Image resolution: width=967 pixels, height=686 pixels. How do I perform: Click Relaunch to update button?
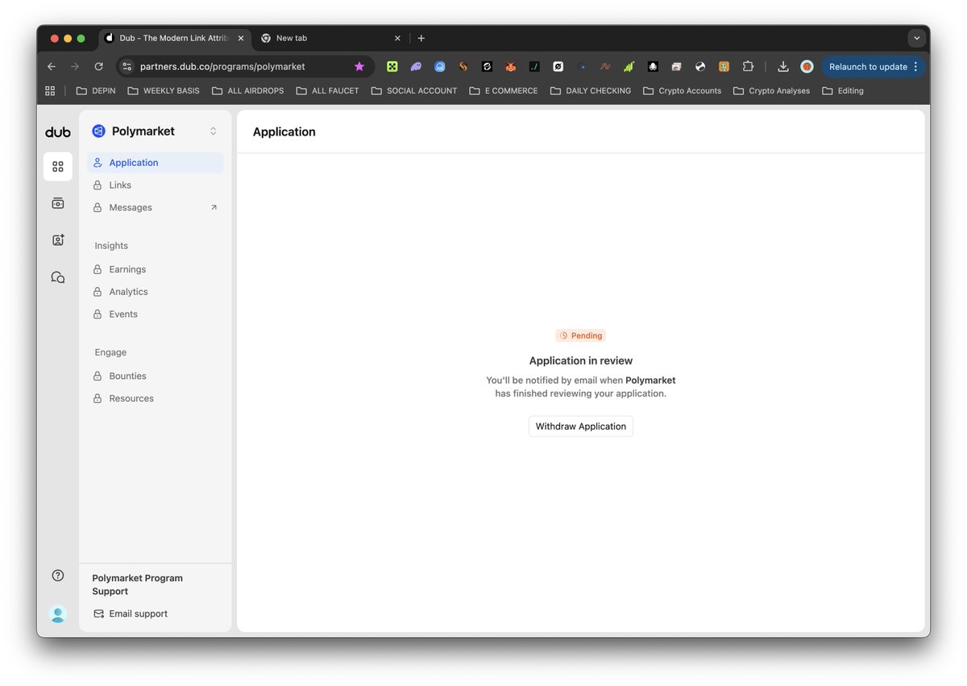[868, 67]
